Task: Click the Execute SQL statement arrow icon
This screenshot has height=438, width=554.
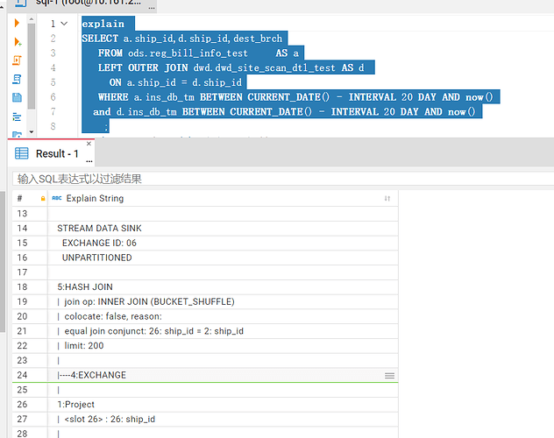Action: click(x=18, y=23)
